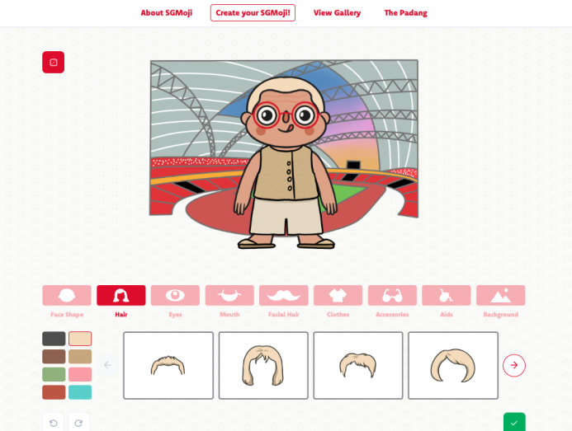The image size is (572, 431).
Task: Open the Mouth category
Action: pos(229,295)
